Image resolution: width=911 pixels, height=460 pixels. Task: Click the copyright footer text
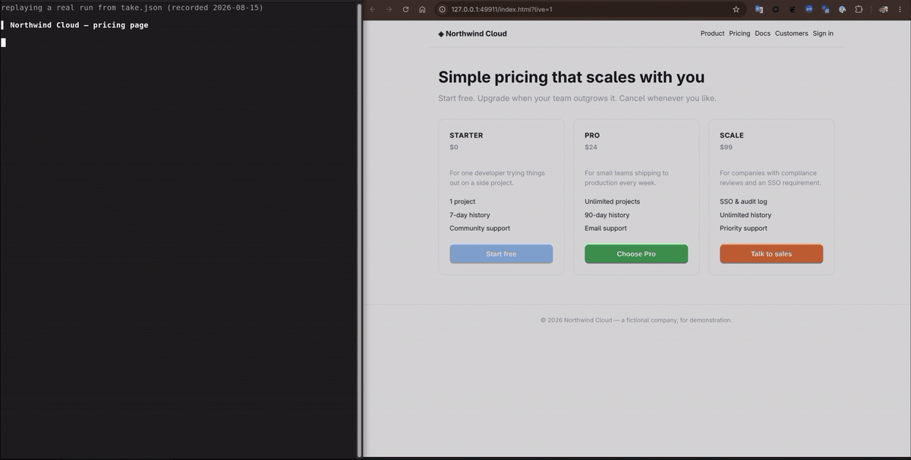(636, 320)
